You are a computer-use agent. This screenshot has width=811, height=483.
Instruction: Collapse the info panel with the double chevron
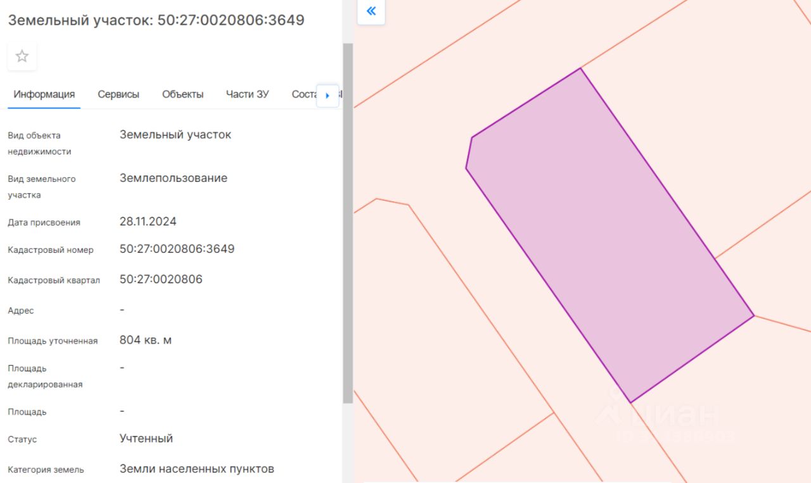click(x=371, y=11)
